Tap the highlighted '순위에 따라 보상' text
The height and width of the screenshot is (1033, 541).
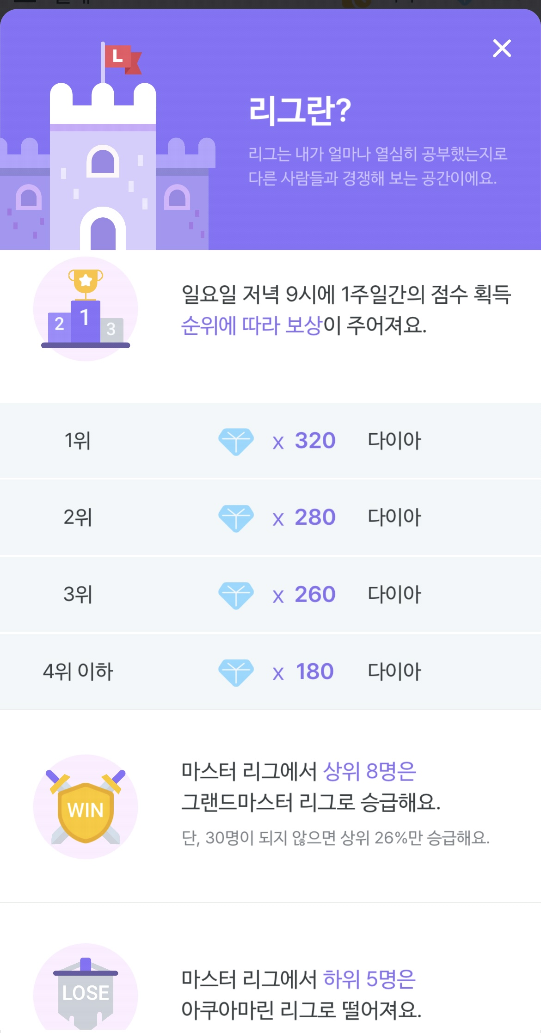pos(252,325)
